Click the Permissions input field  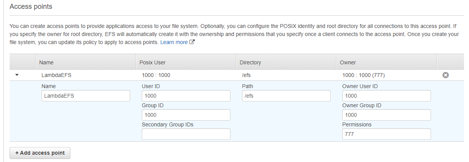pyautogui.click(x=386, y=134)
